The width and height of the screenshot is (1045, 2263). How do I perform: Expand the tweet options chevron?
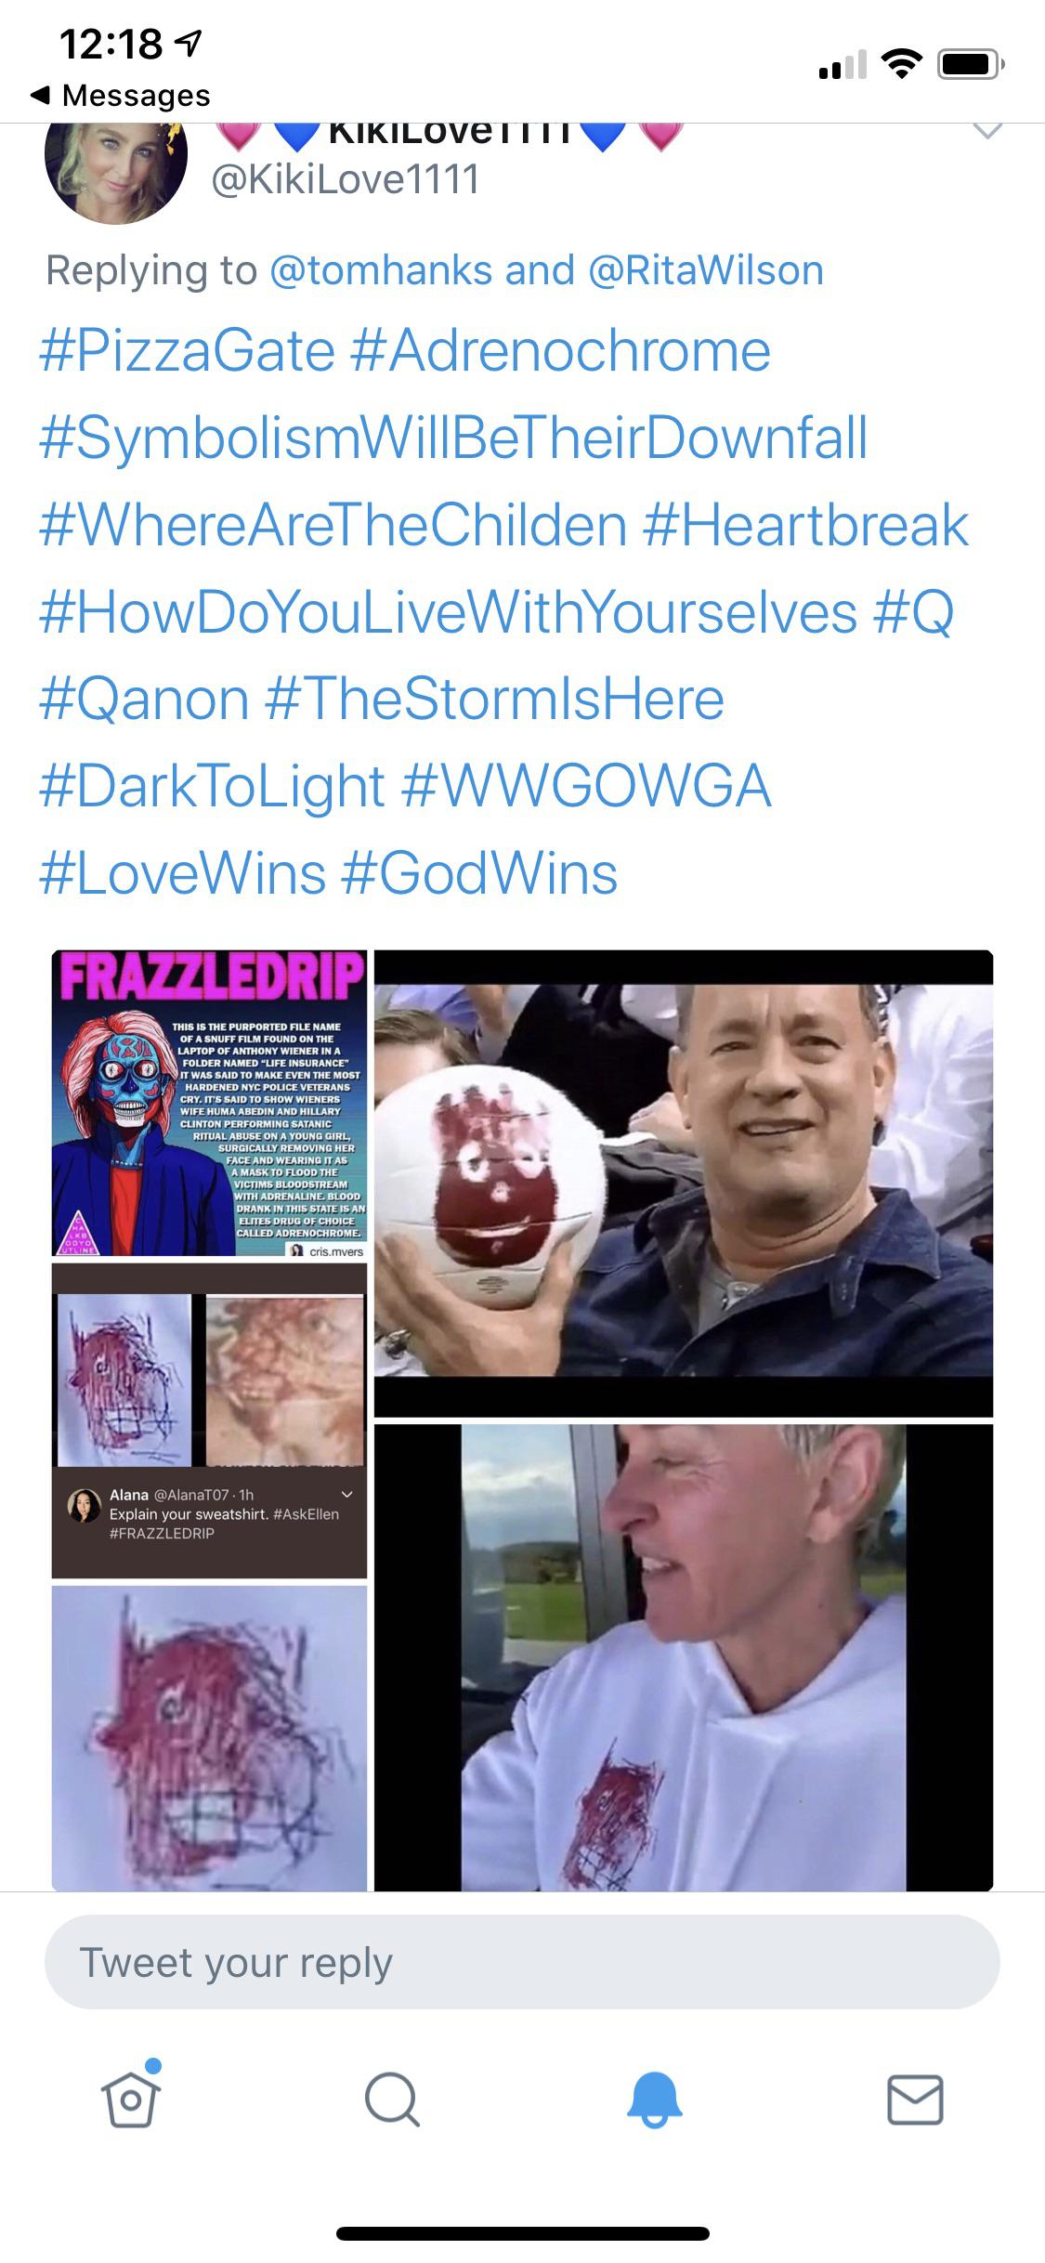tap(986, 131)
